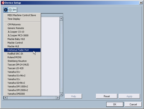Viewport: 144px width, 109px height.
Task: Select Radikal SAC-2k
Action: tap(22, 54)
